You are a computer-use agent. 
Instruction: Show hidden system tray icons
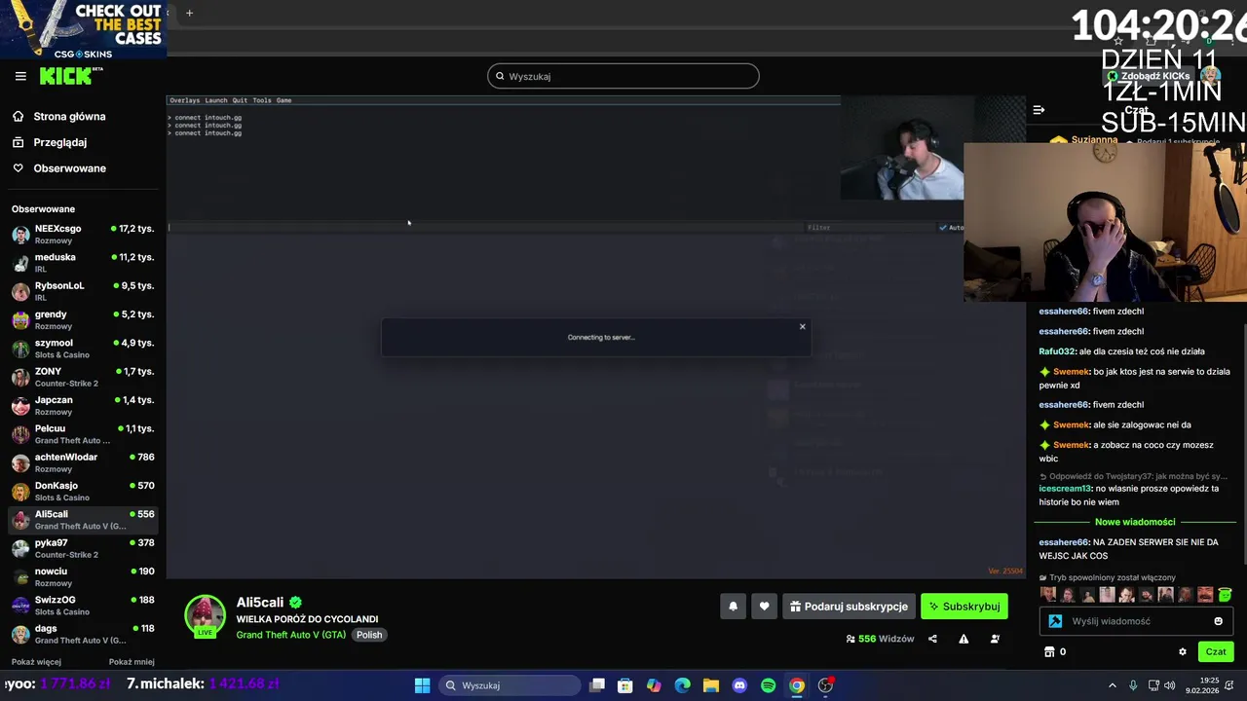[x=1112, y=685]
